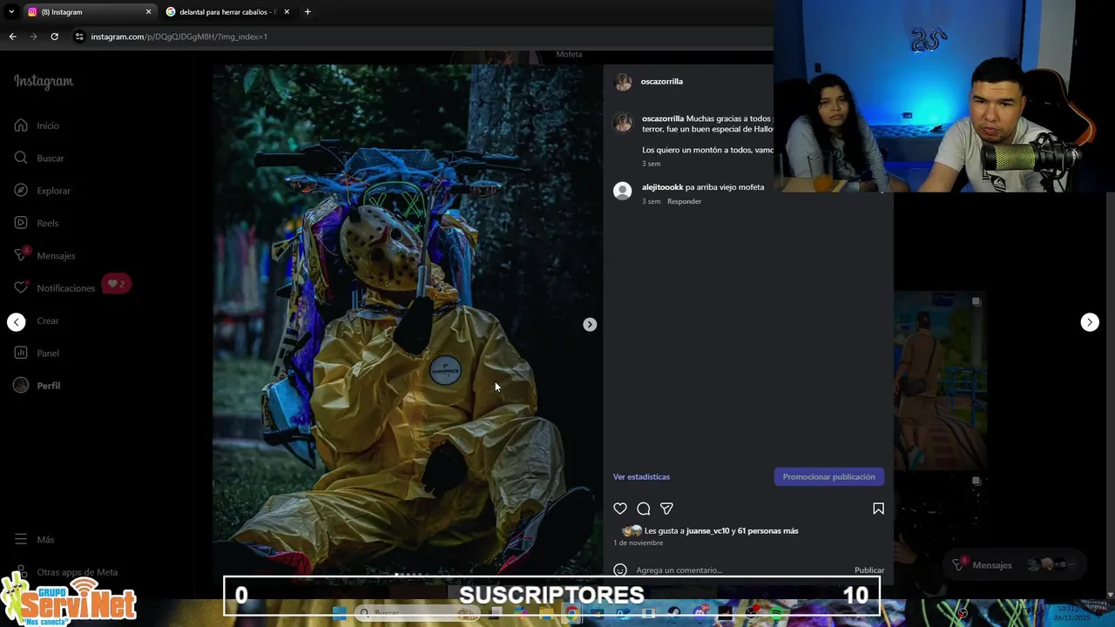This screenshot has width=1115, height=627.
Task: Open Windows Start button on taskbar
Action: (x=340, y=613)
